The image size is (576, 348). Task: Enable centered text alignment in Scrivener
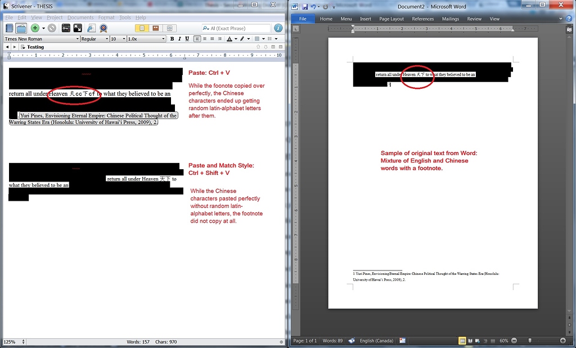tap(206, 39)
